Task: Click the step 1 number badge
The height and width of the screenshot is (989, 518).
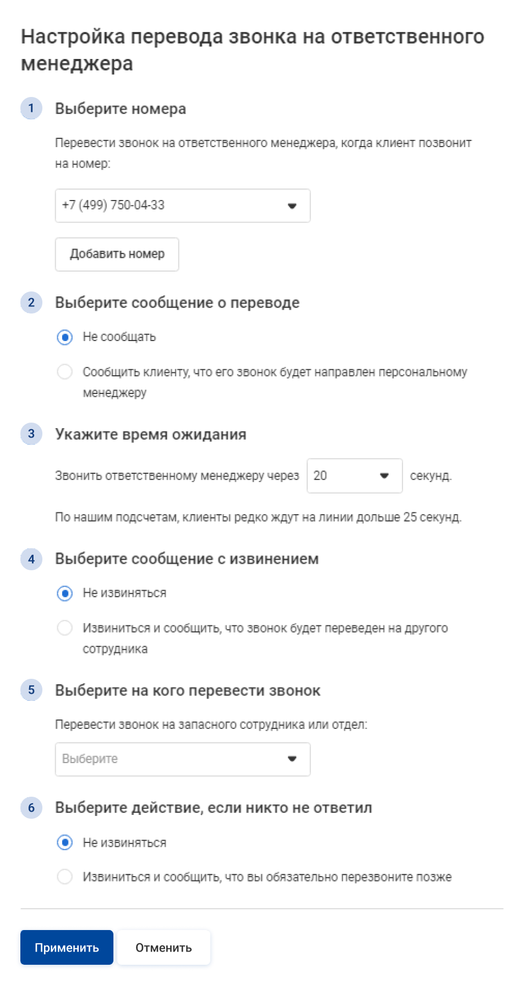Action: coord(31,108)
